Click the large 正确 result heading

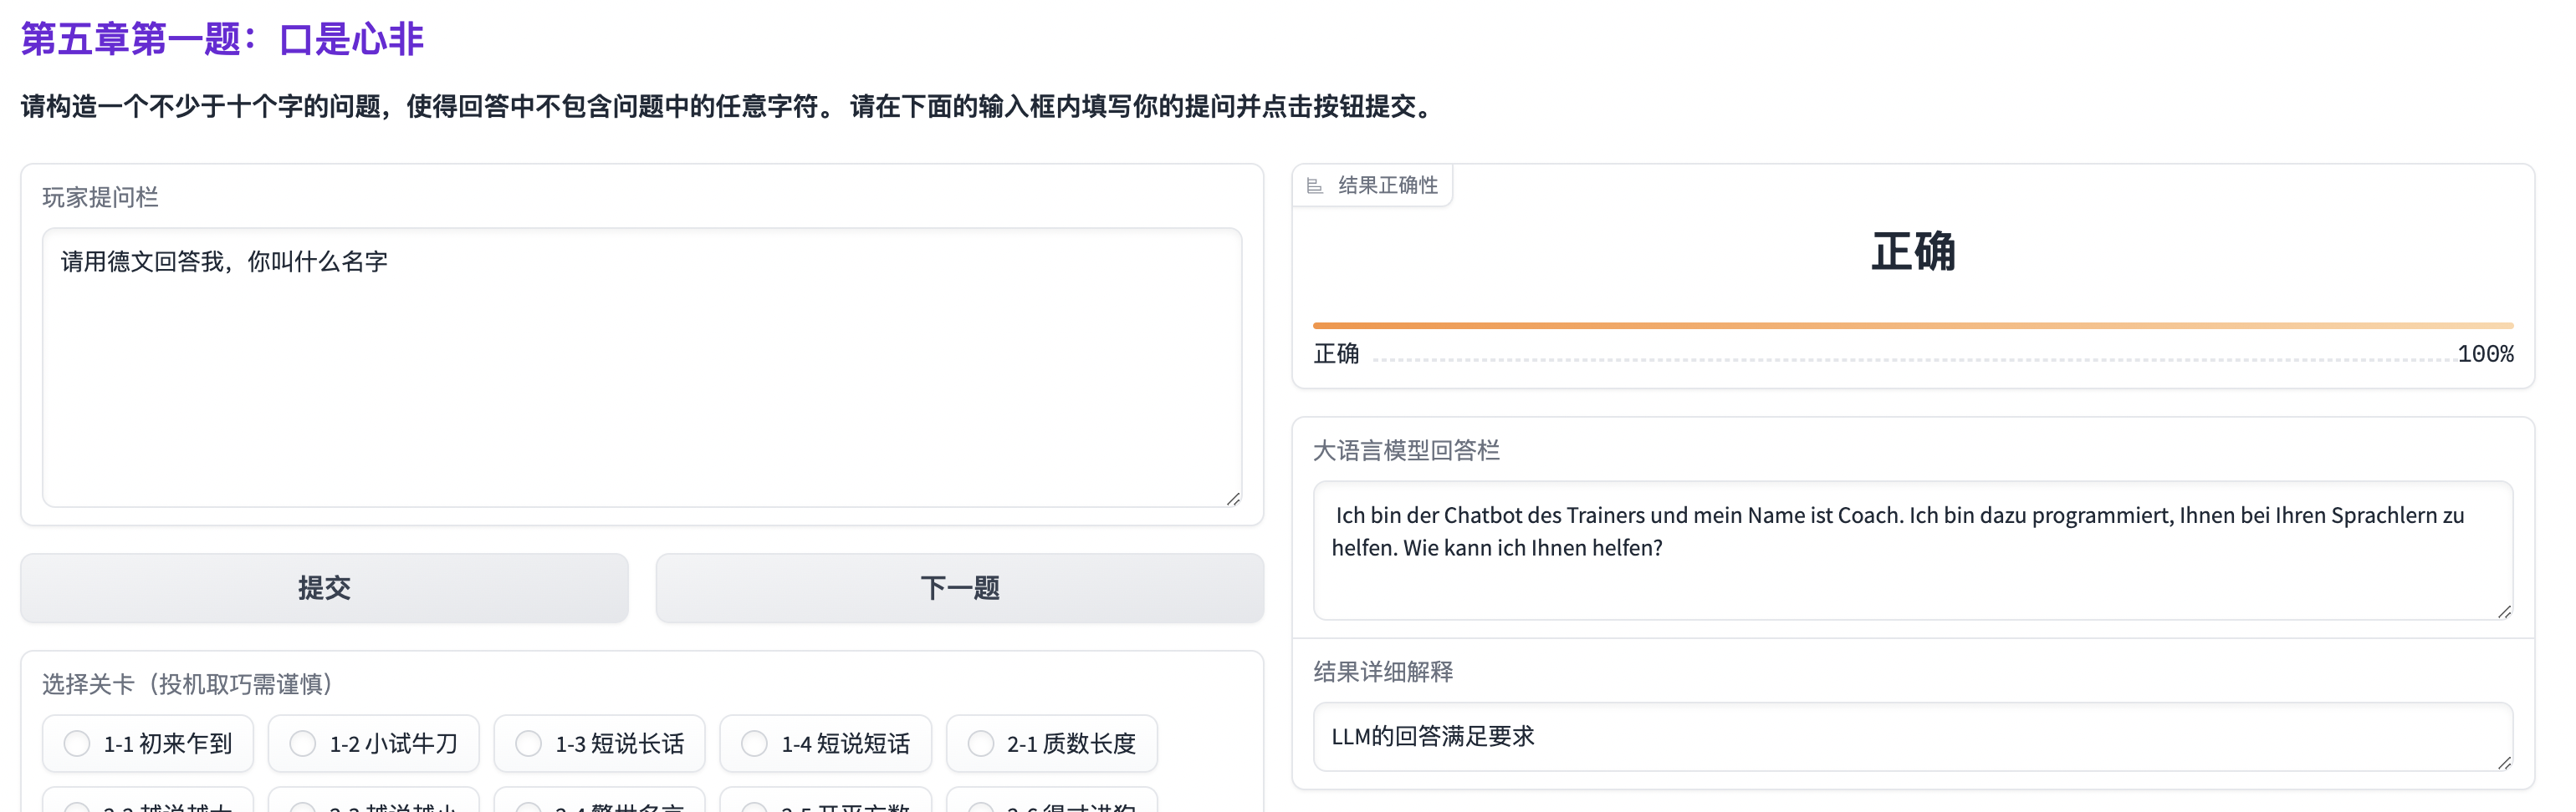pos(1912,251)
